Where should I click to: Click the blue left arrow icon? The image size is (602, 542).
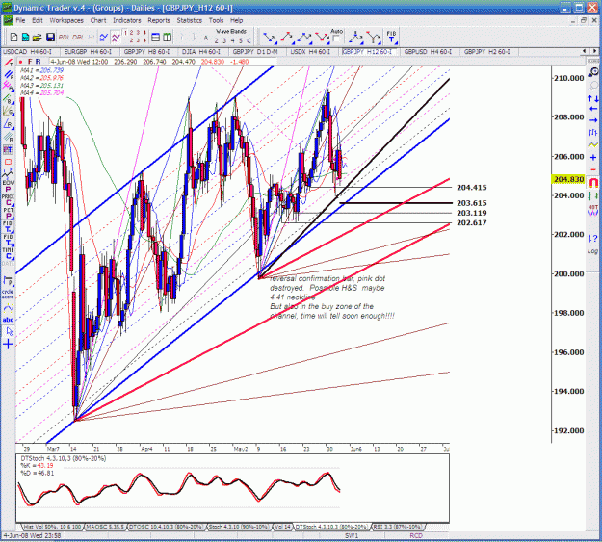pos(592,109)
